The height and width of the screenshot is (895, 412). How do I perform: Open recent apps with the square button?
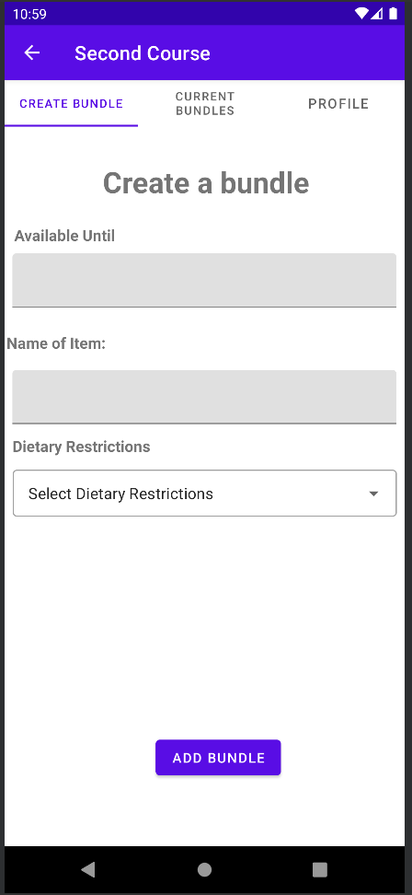(x=320, y=869)
